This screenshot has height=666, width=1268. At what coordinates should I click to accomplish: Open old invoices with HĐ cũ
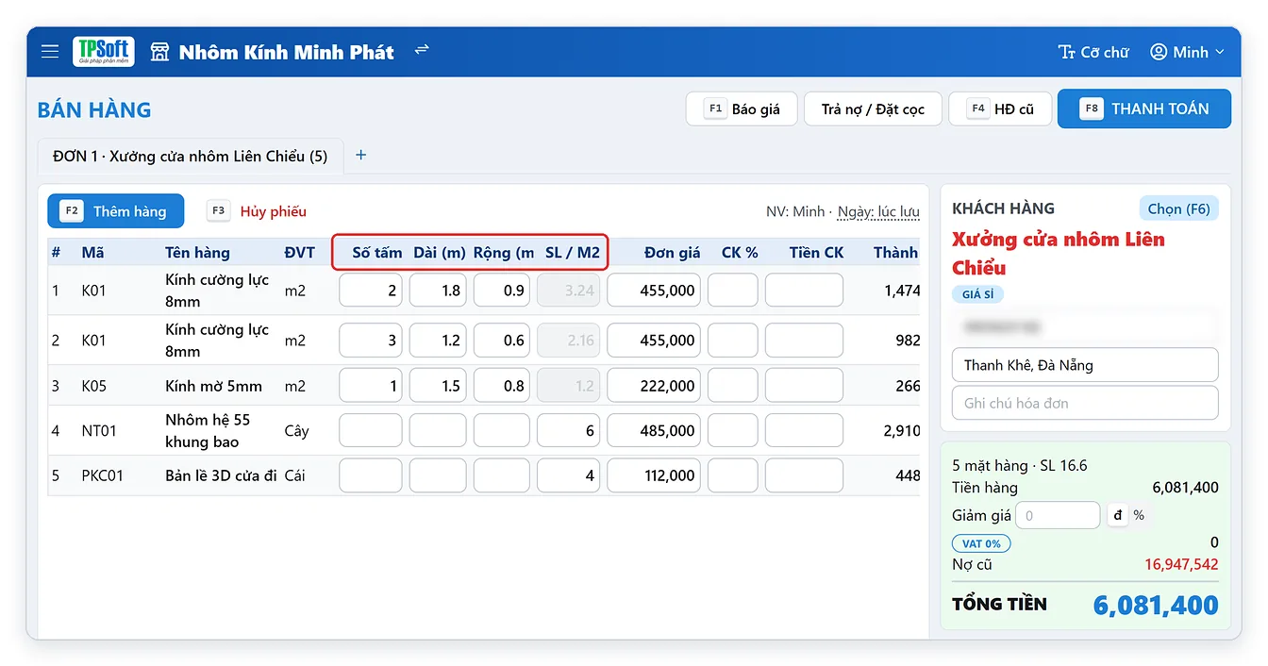(x=1000, y=109)
